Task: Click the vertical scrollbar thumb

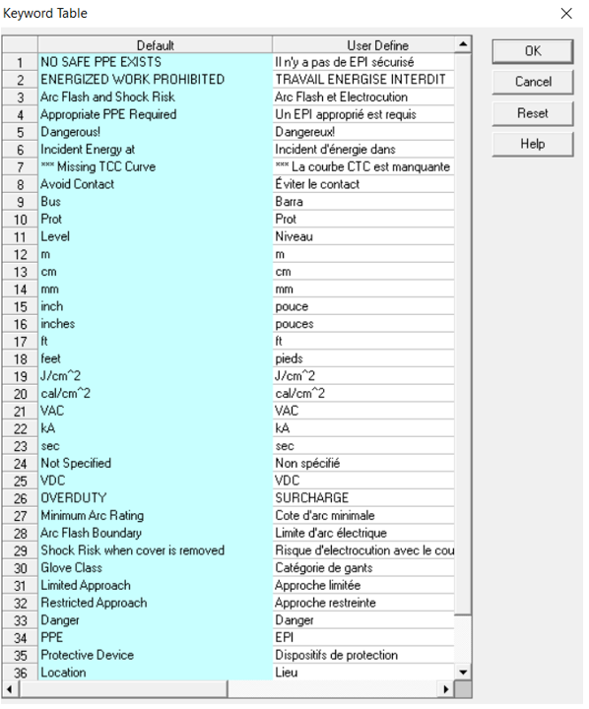Action: pyautogui.click(x=463, y=334)
